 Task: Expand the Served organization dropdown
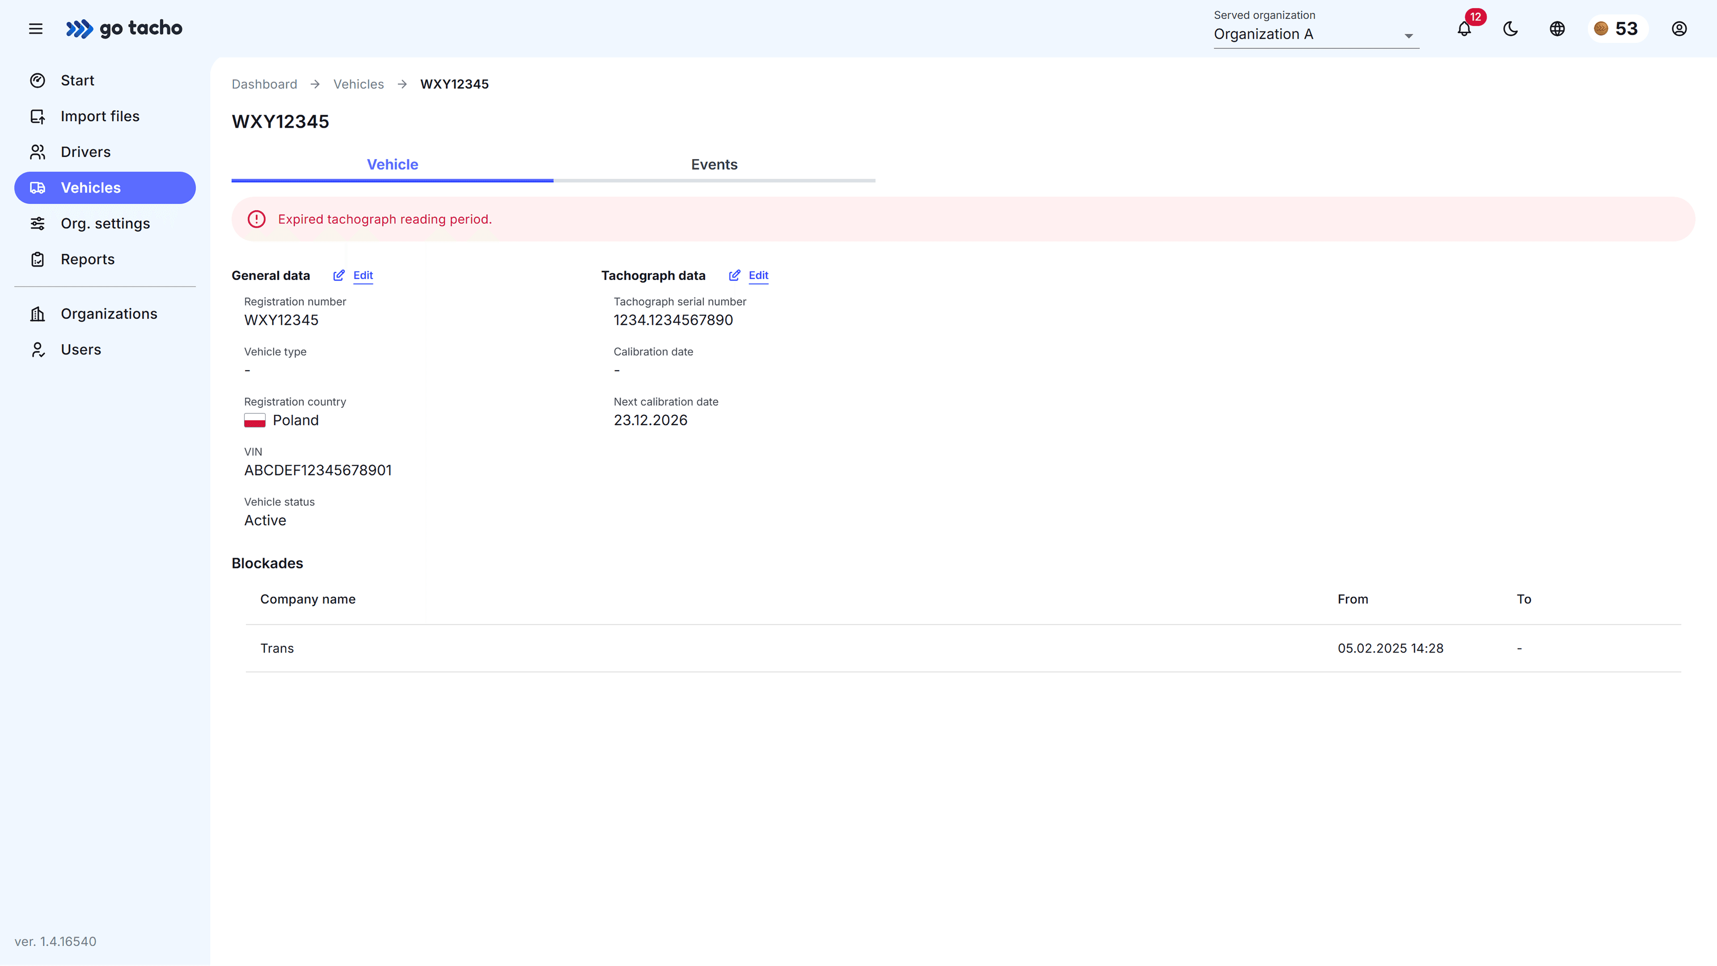(1307, 34)
